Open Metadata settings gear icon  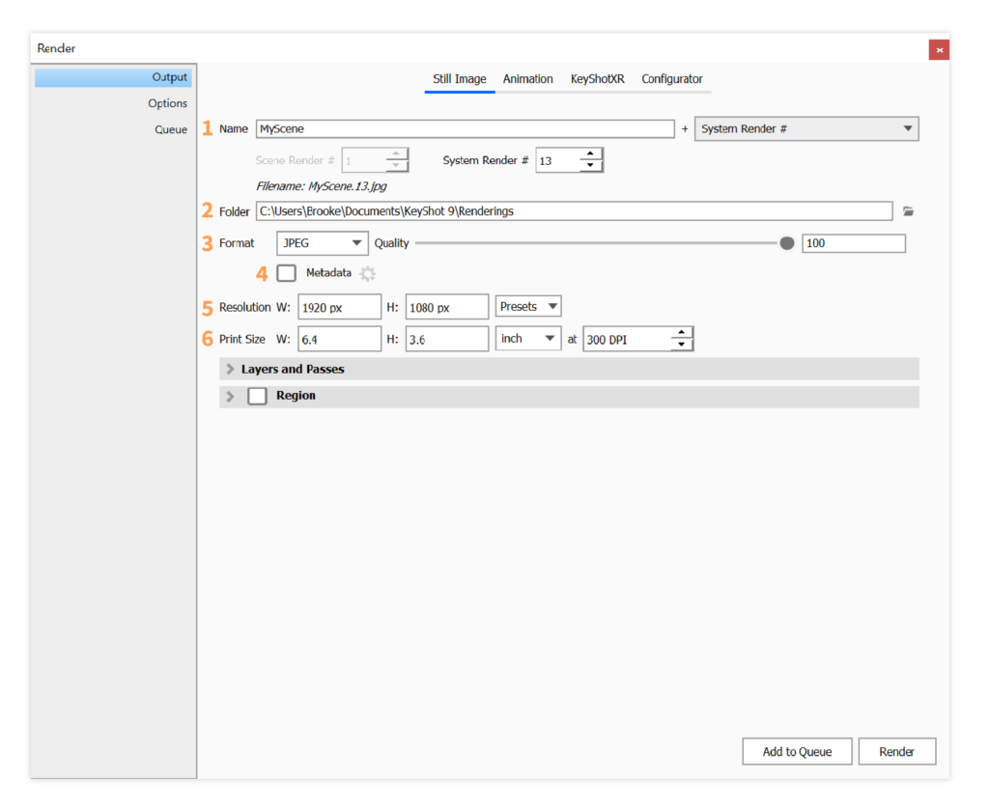tap(367, 274)
